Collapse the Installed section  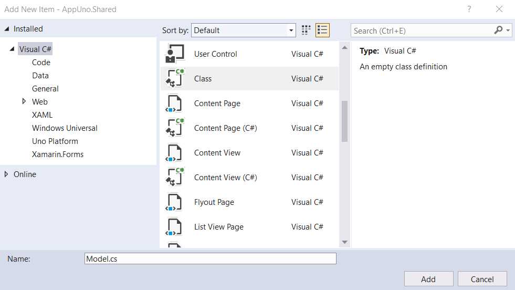(x=7, y=29)
